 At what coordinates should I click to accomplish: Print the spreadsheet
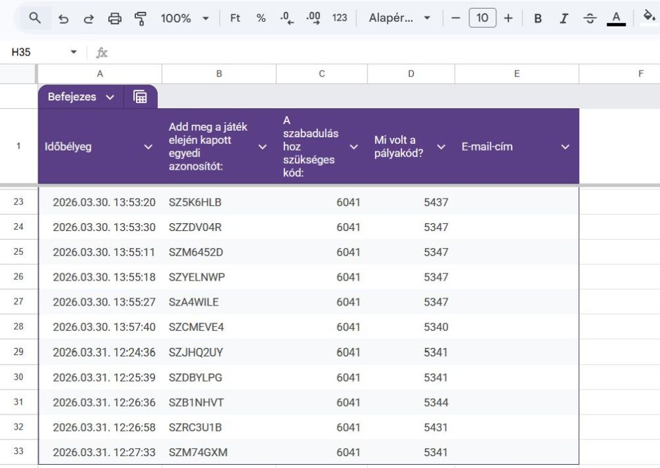click(x=115, y=18)
